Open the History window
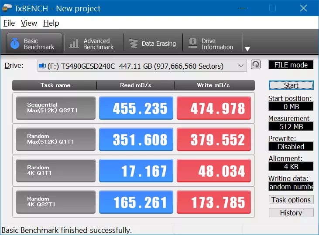319x235 pixels. pos(291,213)
